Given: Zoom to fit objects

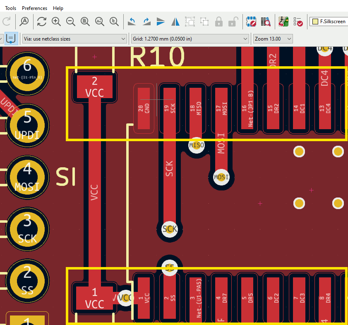Looking at the screenshot, I should coord(99,21).
